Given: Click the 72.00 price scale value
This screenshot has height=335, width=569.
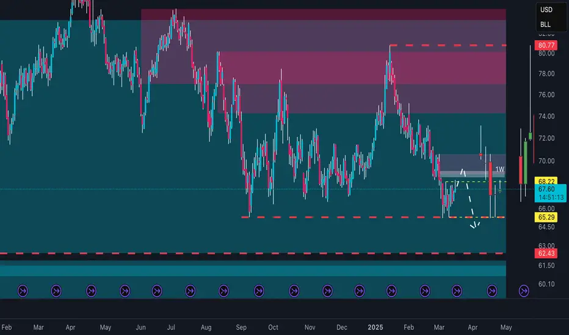Looking at the screenshot, I should (546, 138).
